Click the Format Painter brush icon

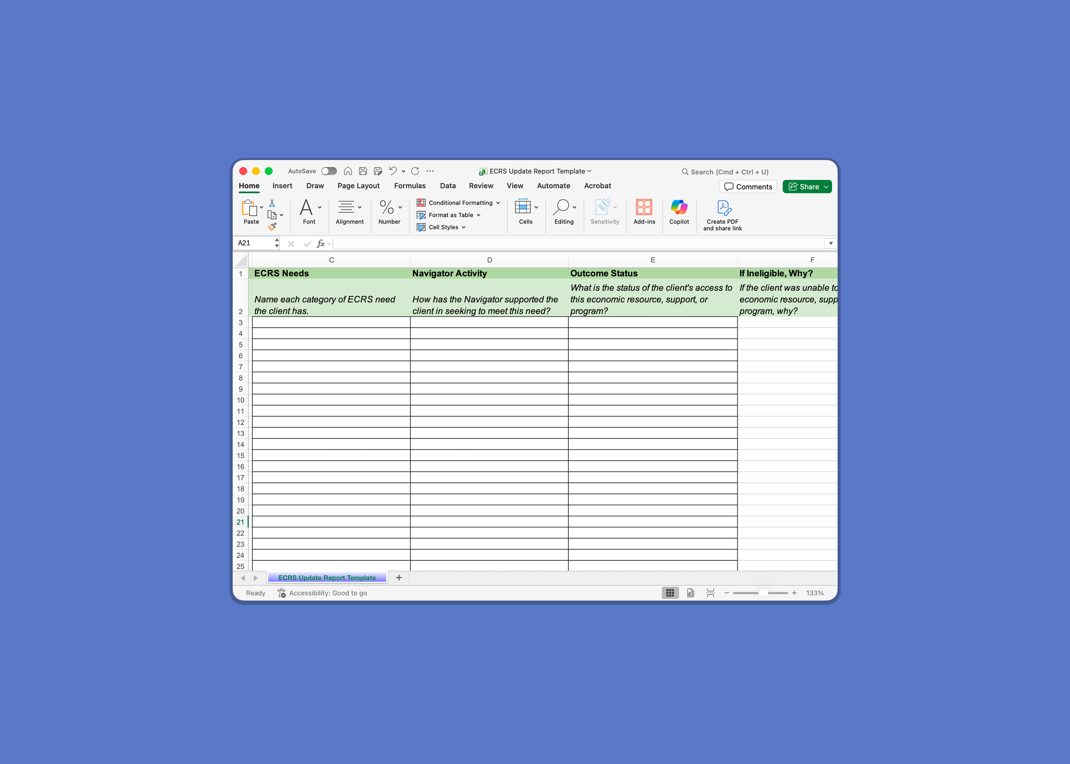[272, 227]
